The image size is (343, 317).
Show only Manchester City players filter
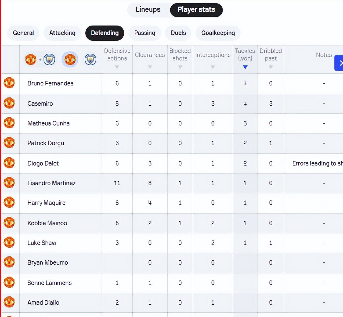click(x=91, y=59)
